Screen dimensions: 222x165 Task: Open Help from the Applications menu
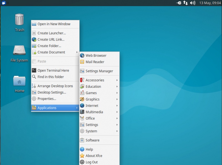89,149
